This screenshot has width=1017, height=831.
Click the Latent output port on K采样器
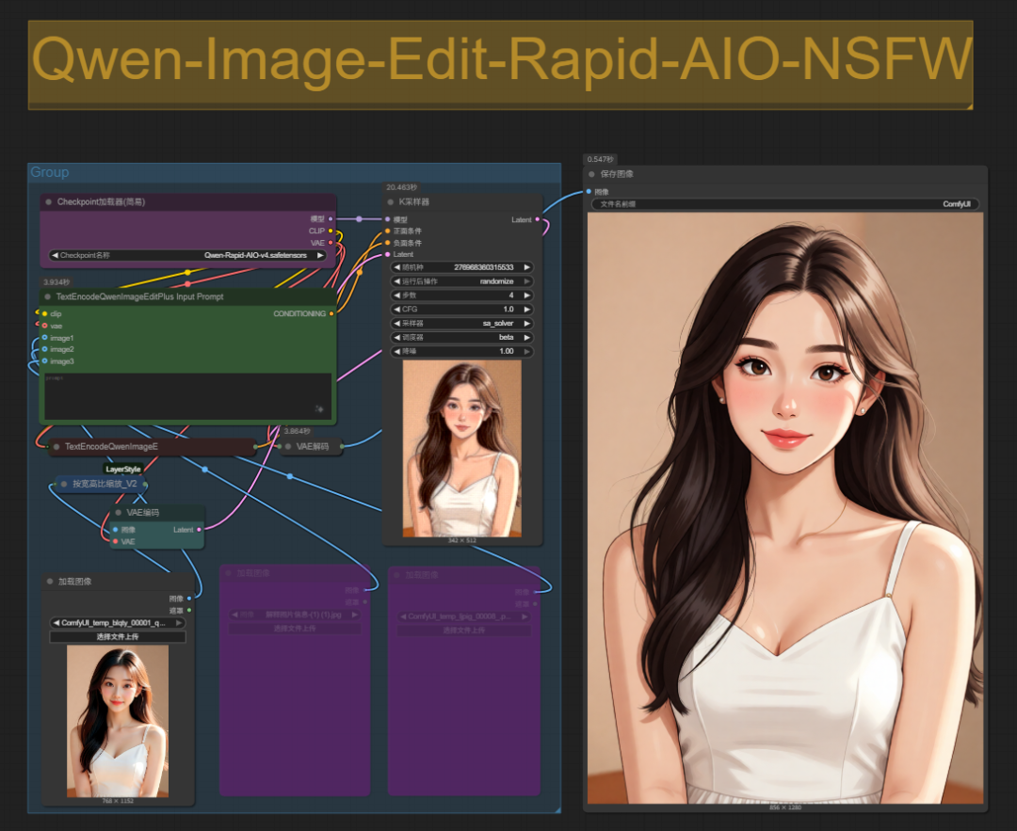(x=537, y=219)
